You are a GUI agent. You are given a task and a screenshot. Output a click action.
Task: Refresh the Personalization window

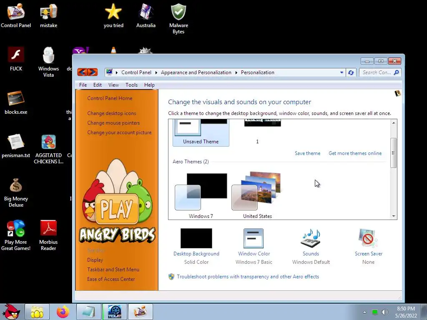point(351,72)
